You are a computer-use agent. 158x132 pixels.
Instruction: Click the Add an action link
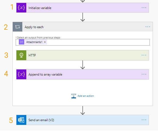(86, 96)
